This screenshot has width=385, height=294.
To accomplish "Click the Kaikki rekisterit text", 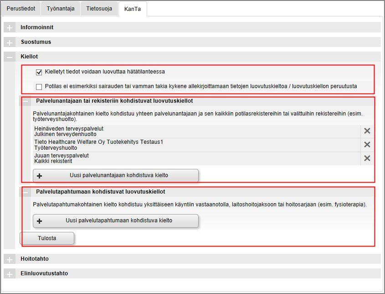I will [53, 162].
